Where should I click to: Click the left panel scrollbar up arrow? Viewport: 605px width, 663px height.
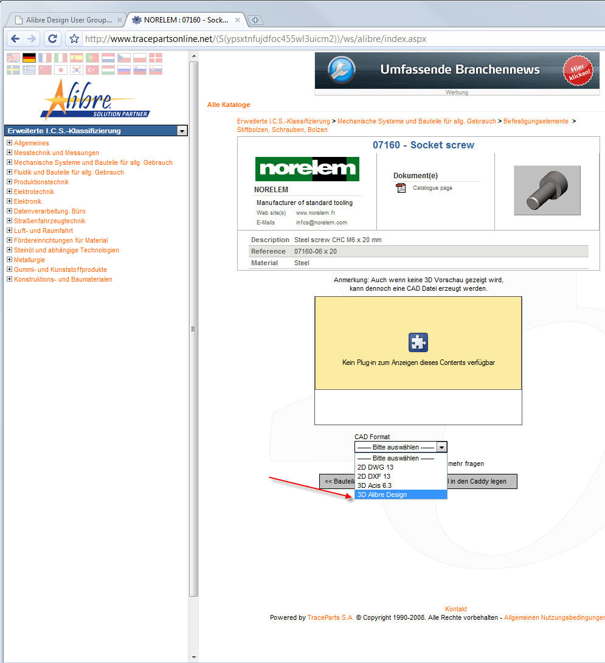193,56
